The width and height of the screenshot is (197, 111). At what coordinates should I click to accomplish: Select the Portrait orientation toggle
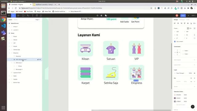188,28
